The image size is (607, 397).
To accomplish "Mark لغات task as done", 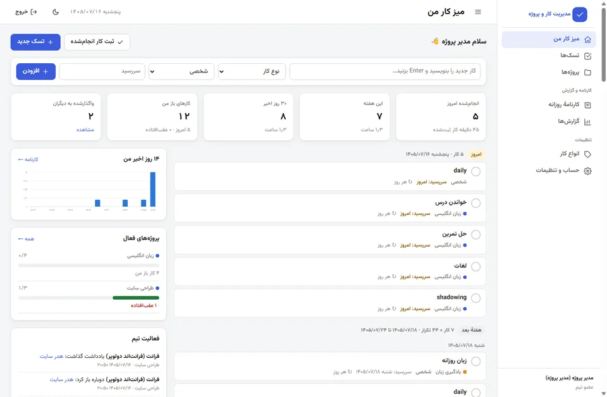I will pyautogui.click(x=475, y=267).
